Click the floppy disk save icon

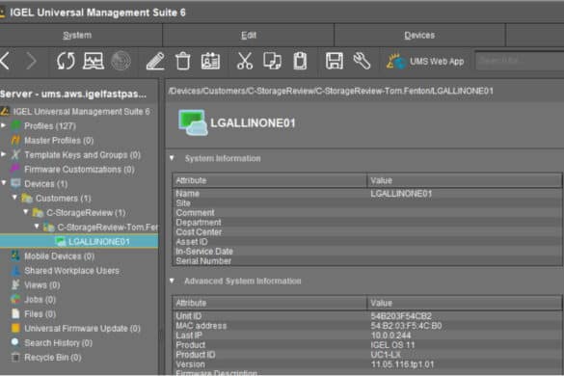[335, 61]
